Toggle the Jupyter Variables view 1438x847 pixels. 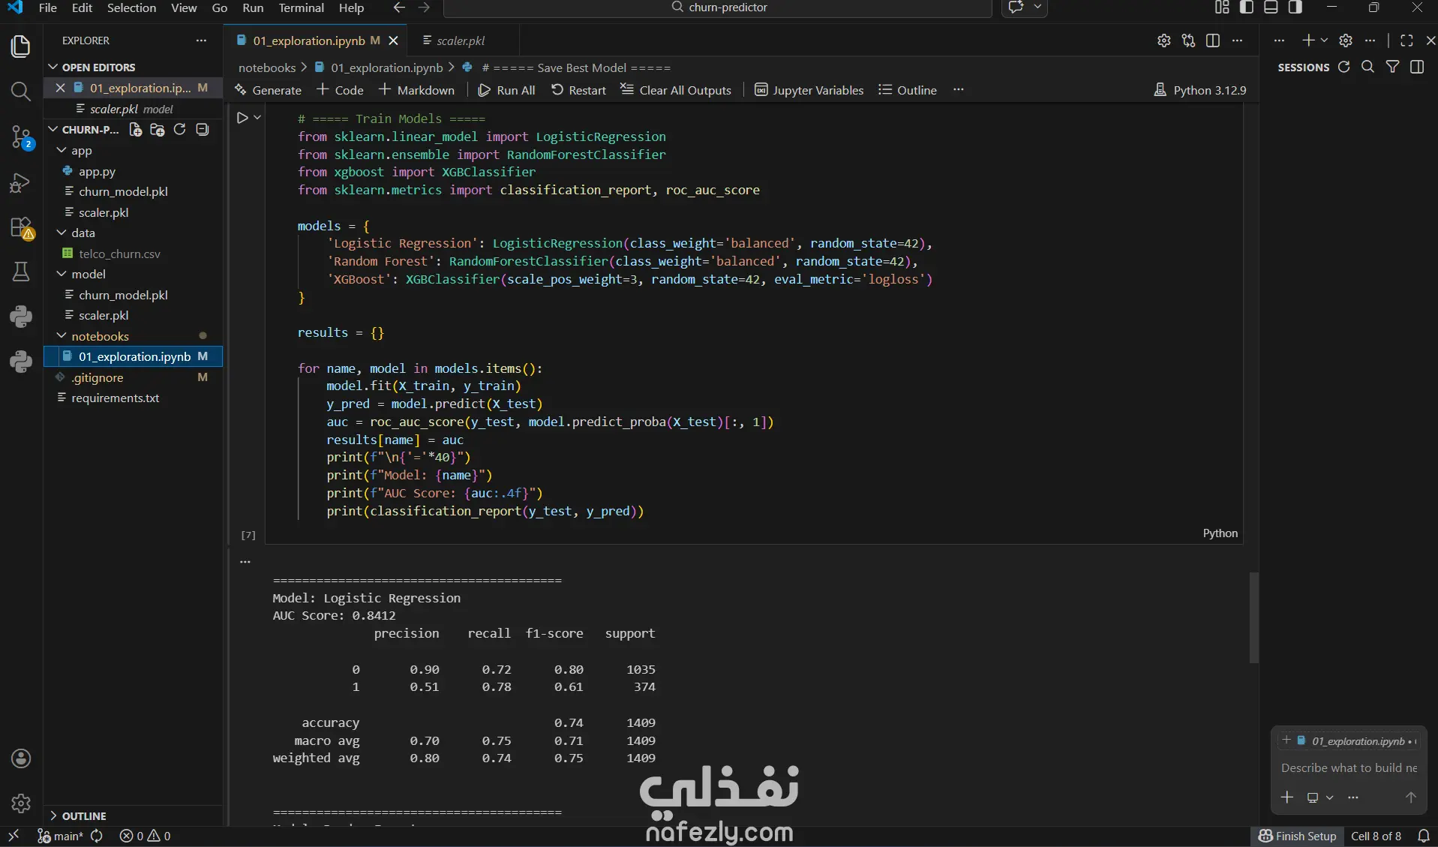809,90
